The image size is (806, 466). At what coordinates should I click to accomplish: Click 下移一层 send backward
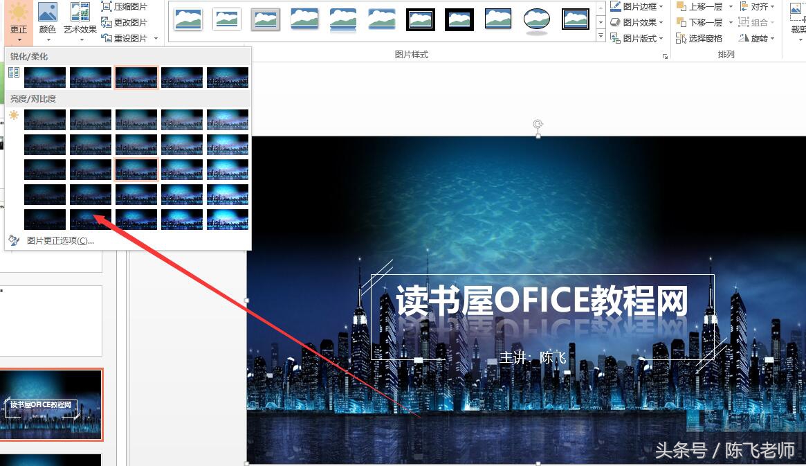point(699,22)
